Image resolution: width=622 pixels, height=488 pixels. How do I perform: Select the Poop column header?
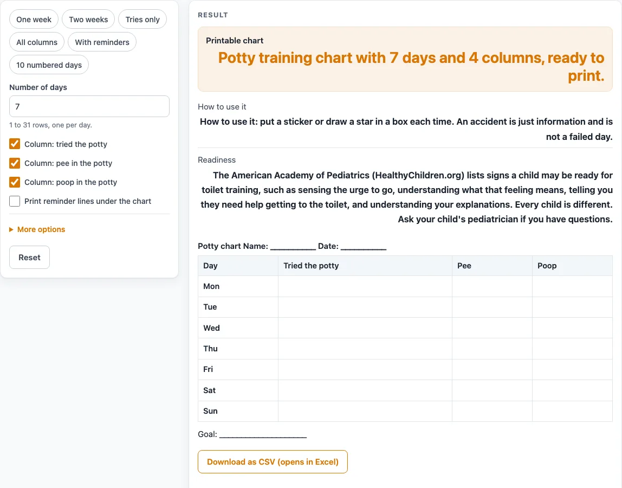point(572,266)
